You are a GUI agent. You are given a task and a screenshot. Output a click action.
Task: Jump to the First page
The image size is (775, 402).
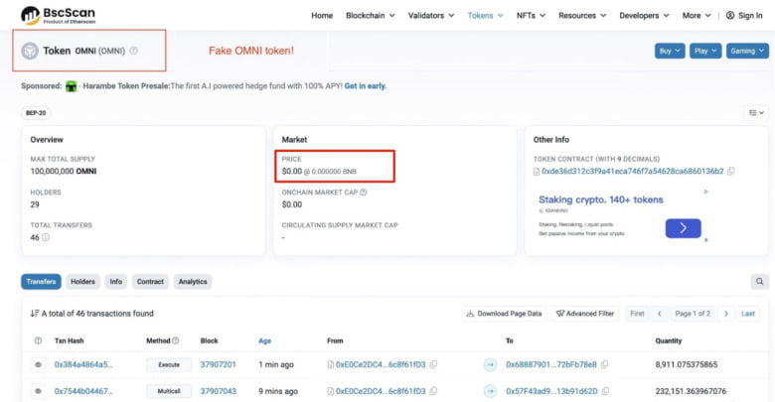pos(637,314)
